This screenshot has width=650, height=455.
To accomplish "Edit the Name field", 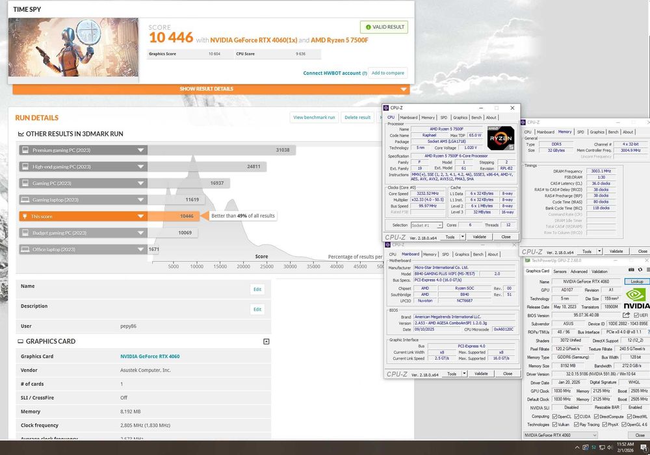I will click(x=257, y=289).
